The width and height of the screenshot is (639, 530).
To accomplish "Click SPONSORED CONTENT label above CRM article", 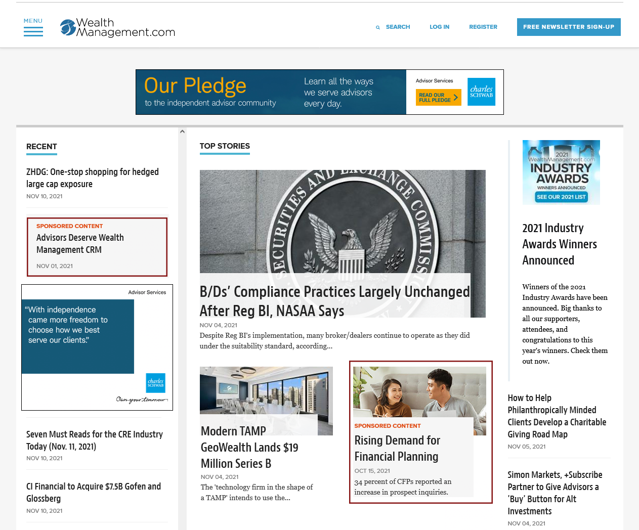I will (69, 226).
